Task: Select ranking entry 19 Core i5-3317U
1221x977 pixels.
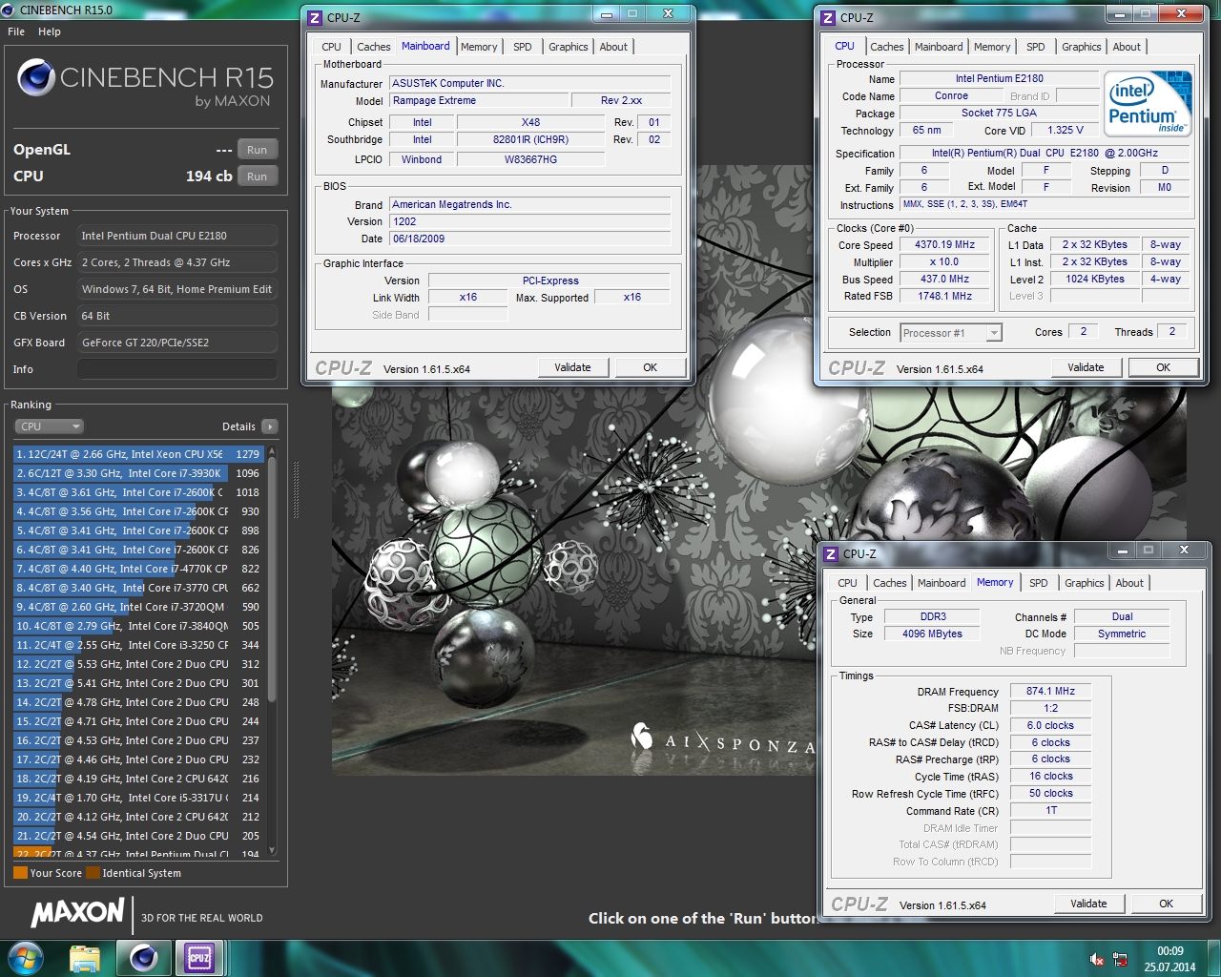Action: pos(138,798)
